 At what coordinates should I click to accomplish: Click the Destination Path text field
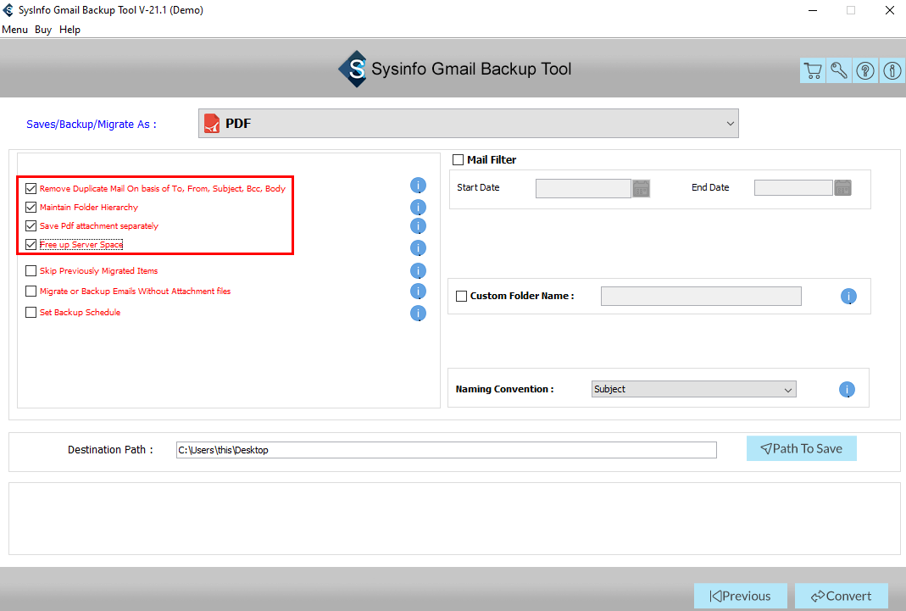pyautogui.click(x=446, y=450)
